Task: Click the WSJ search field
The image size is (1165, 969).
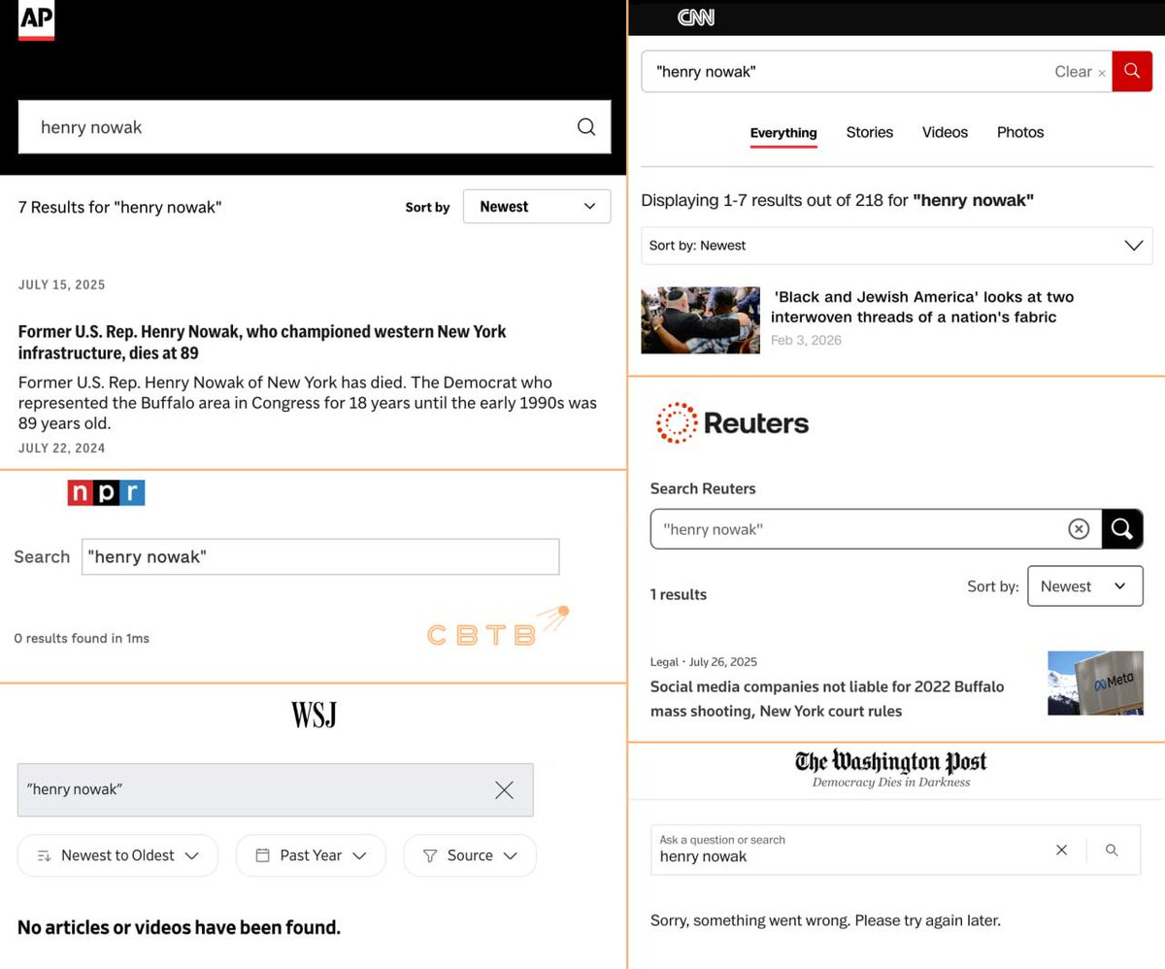Action: 276,789
